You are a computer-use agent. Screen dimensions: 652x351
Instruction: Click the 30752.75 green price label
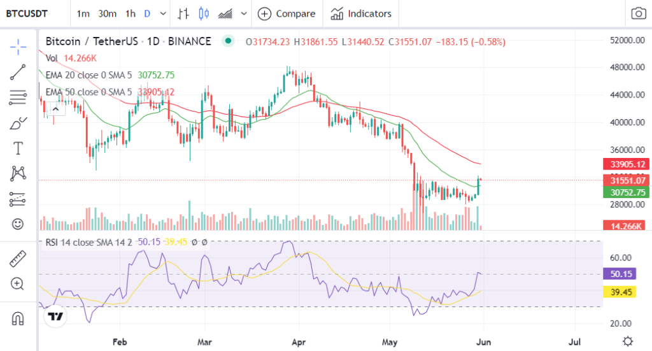click(627, 192)
